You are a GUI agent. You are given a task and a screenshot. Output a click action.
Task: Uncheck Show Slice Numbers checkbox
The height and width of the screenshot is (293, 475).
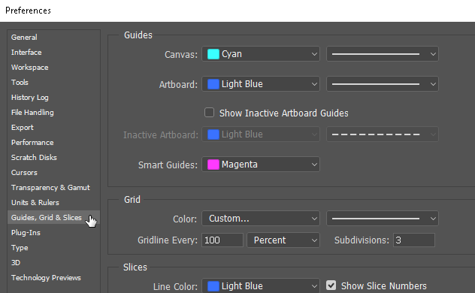coord(331,285)
